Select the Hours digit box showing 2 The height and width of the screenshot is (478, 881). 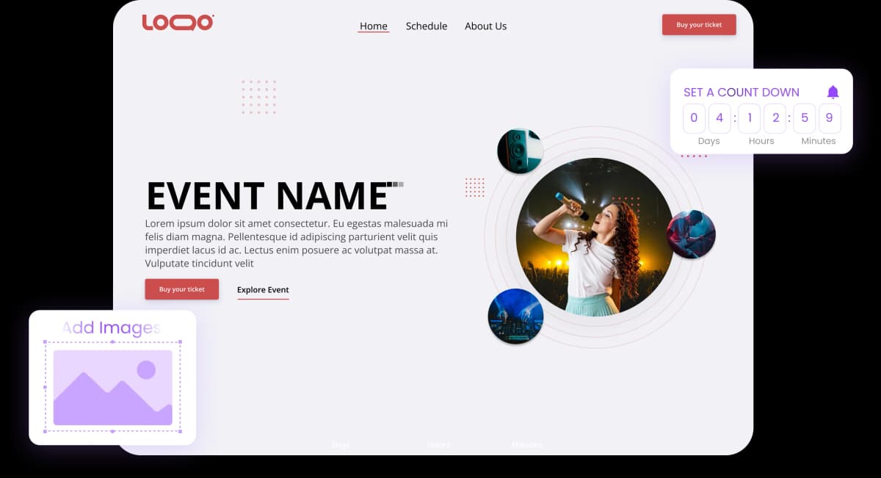click(775, 118)
